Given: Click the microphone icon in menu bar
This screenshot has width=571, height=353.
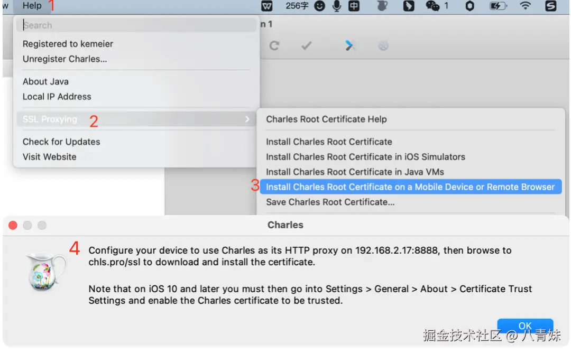Looking at the screenshot, I should click(337, 6).
